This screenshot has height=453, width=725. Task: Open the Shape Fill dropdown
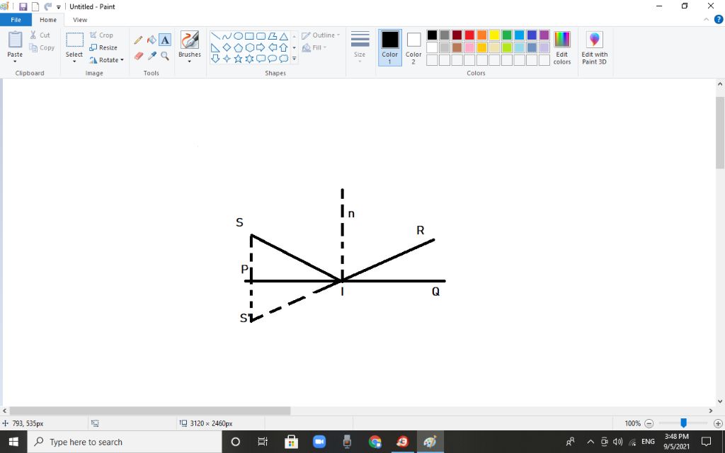314,47
